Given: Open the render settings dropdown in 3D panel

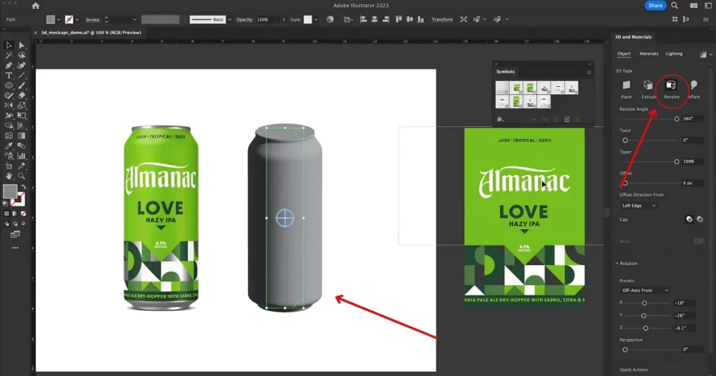Looking at the screenshot, I should click(710, 55).
